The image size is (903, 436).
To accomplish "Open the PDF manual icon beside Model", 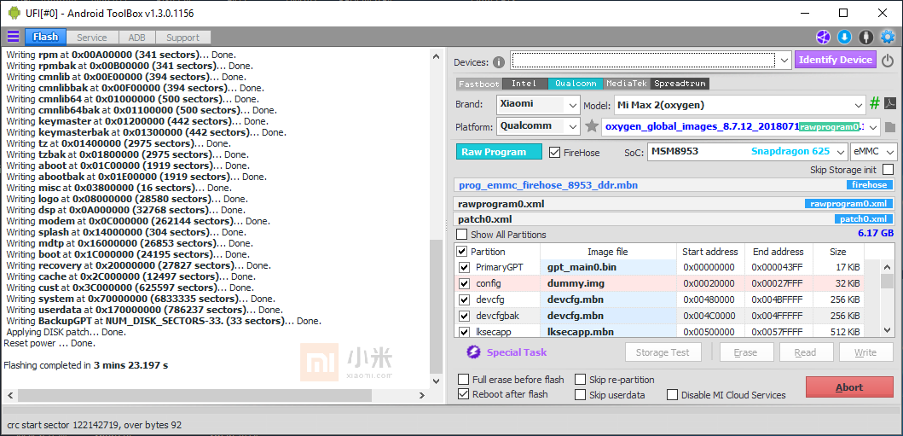I will (x=889, y=104).
